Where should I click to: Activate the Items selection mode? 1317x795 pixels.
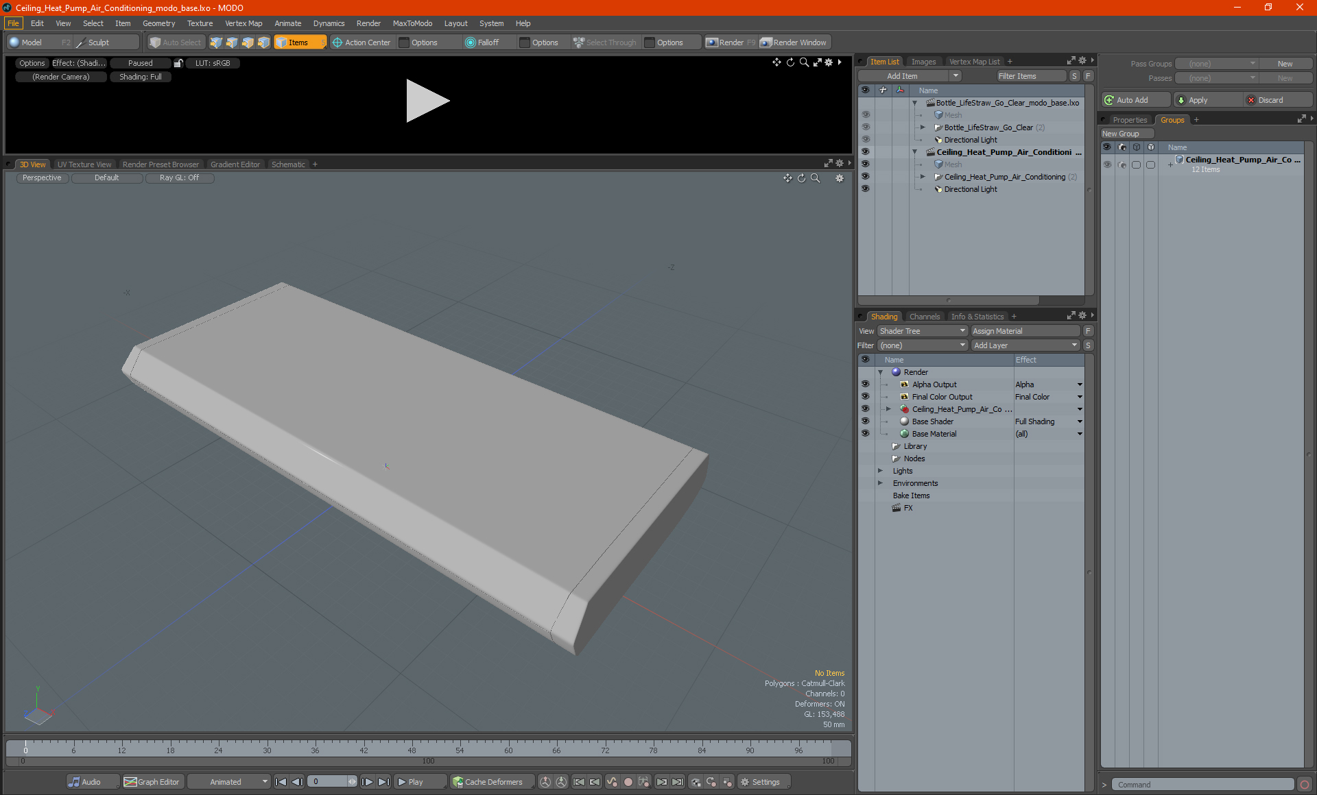tap(300, 42)
